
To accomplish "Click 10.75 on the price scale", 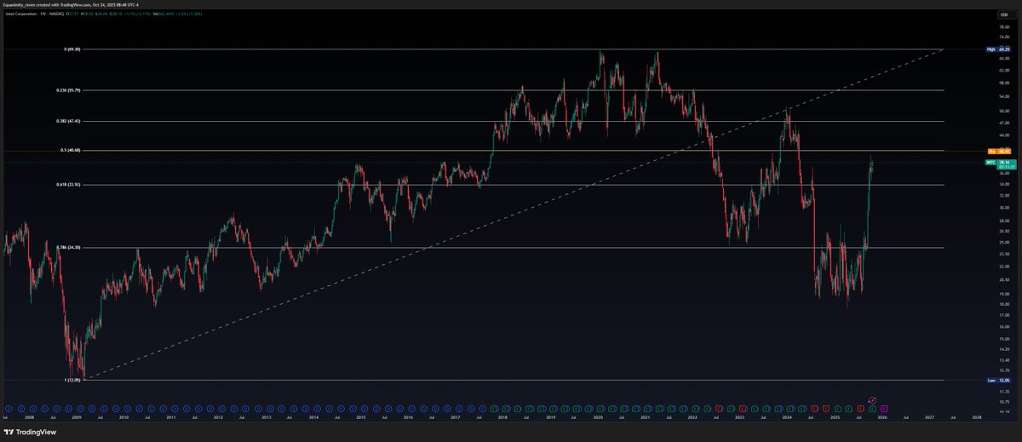I will coord(1004,401).
